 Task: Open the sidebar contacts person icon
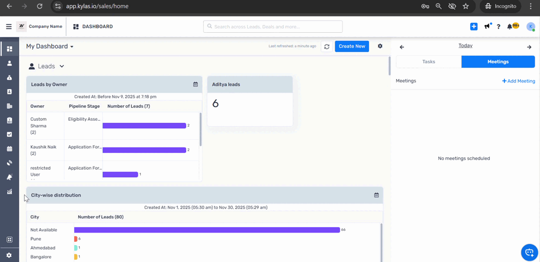(x=9, y=63)
